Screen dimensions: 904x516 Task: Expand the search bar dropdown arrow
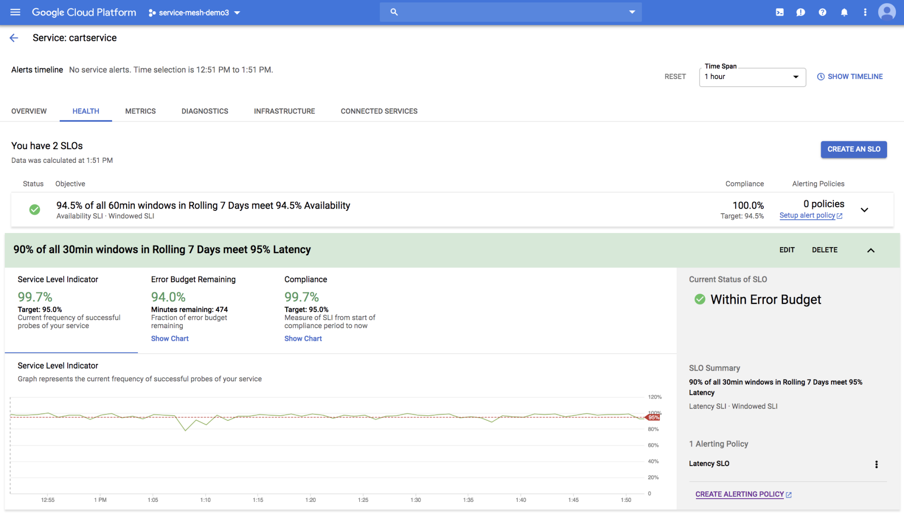click(632, 12)
